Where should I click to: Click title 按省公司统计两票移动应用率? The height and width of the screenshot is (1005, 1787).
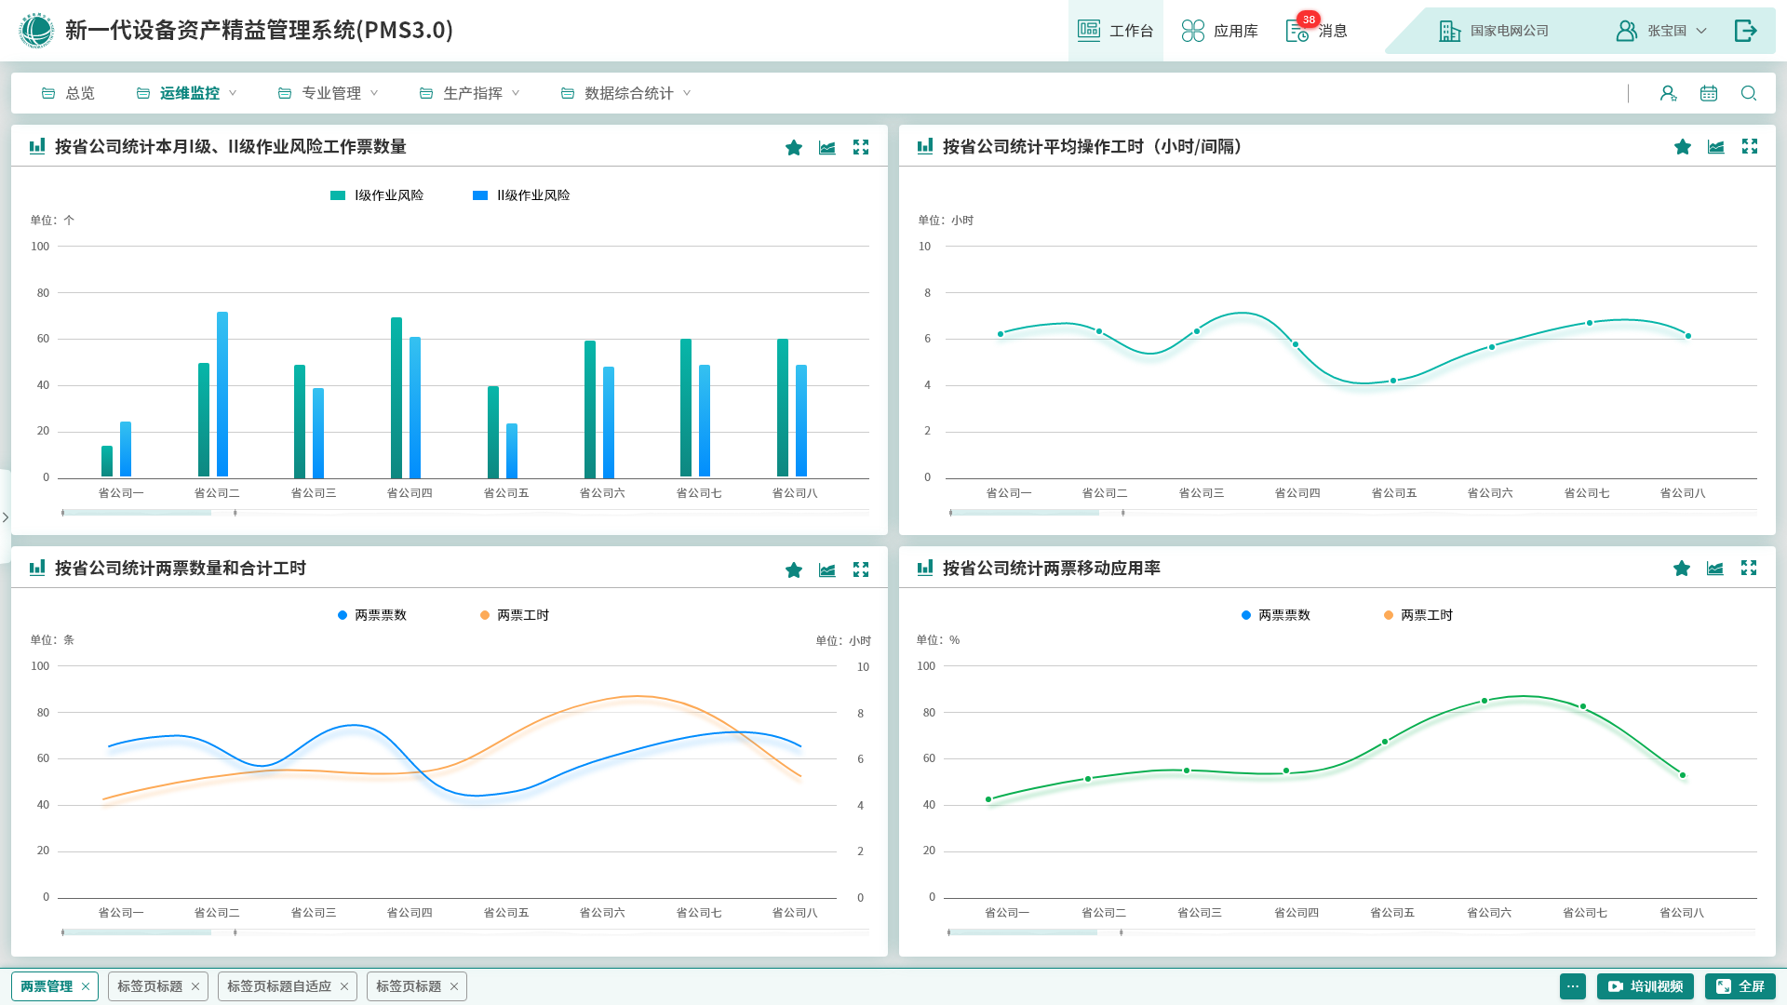1051,569
